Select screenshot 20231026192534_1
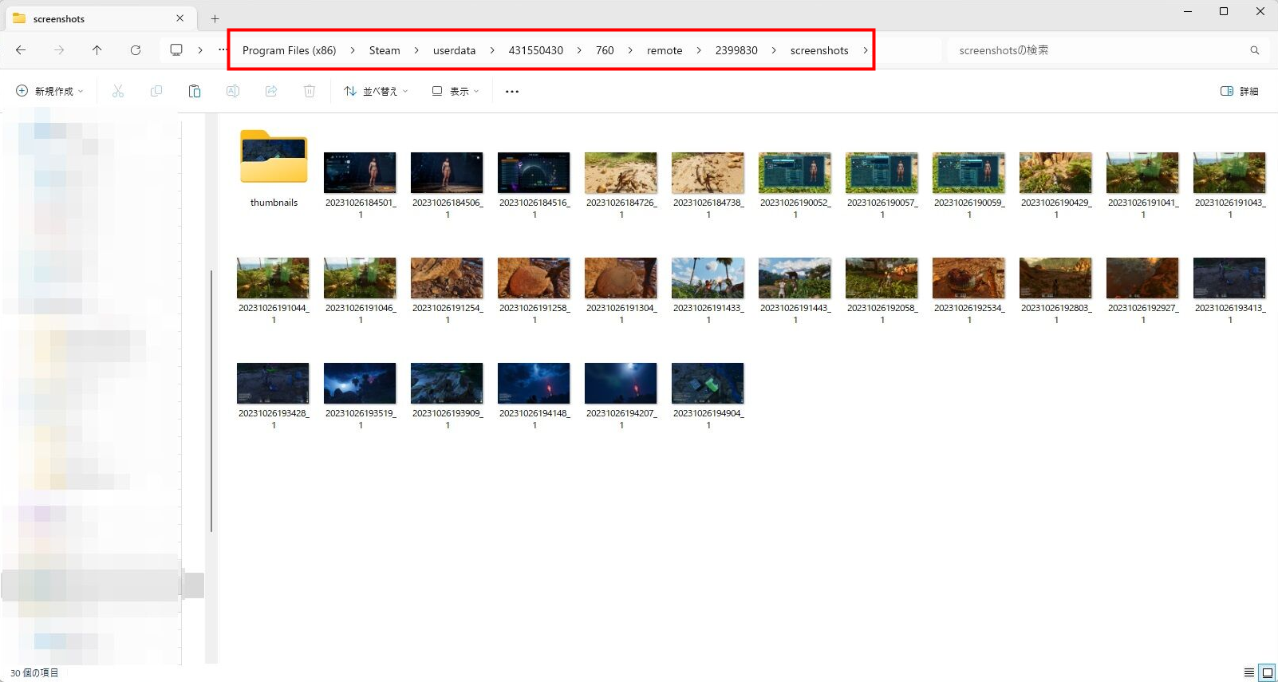Screen dimensions: 1278x682 point(968,290)
